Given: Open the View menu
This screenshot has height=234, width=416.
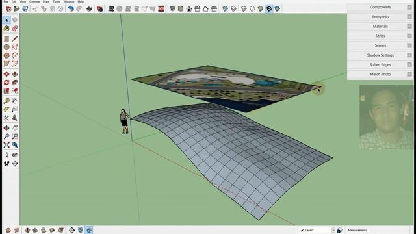Looking at the screenshot, I should point(23,1).
